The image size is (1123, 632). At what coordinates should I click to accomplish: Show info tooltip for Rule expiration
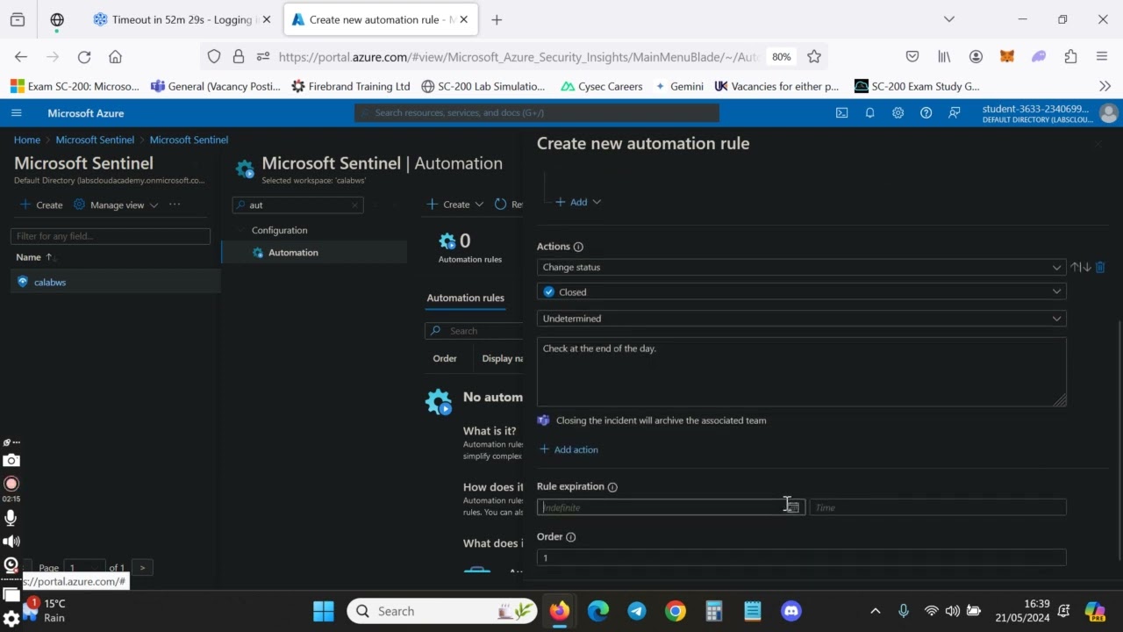[612, 487]
